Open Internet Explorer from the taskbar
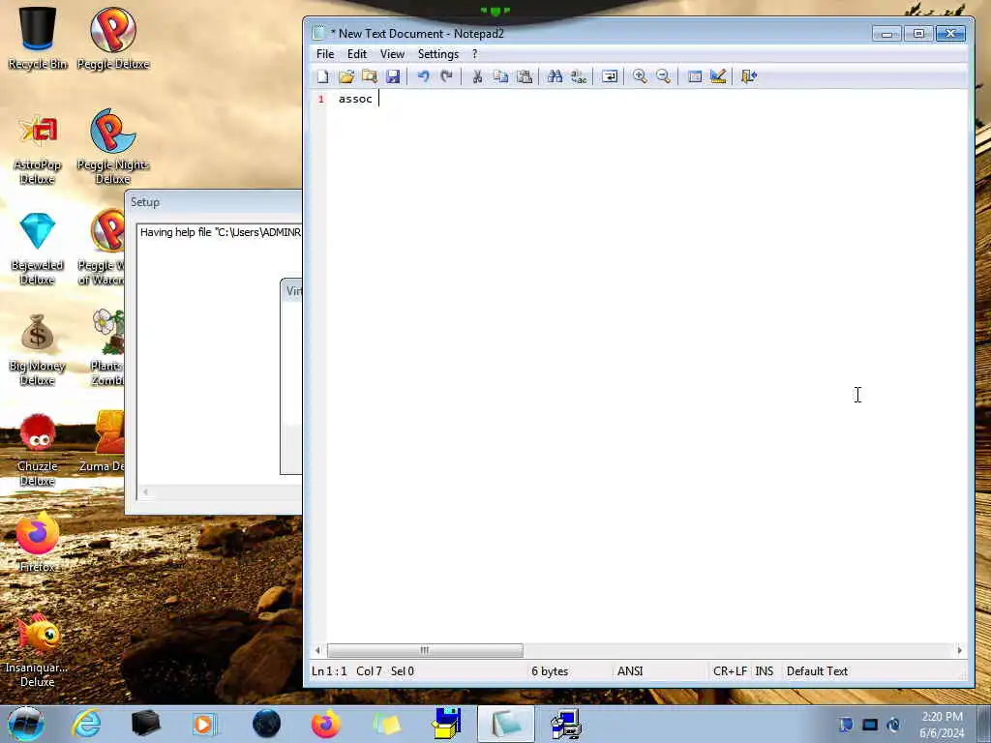This screenshot has height=743, width=991. click(86, 724)
